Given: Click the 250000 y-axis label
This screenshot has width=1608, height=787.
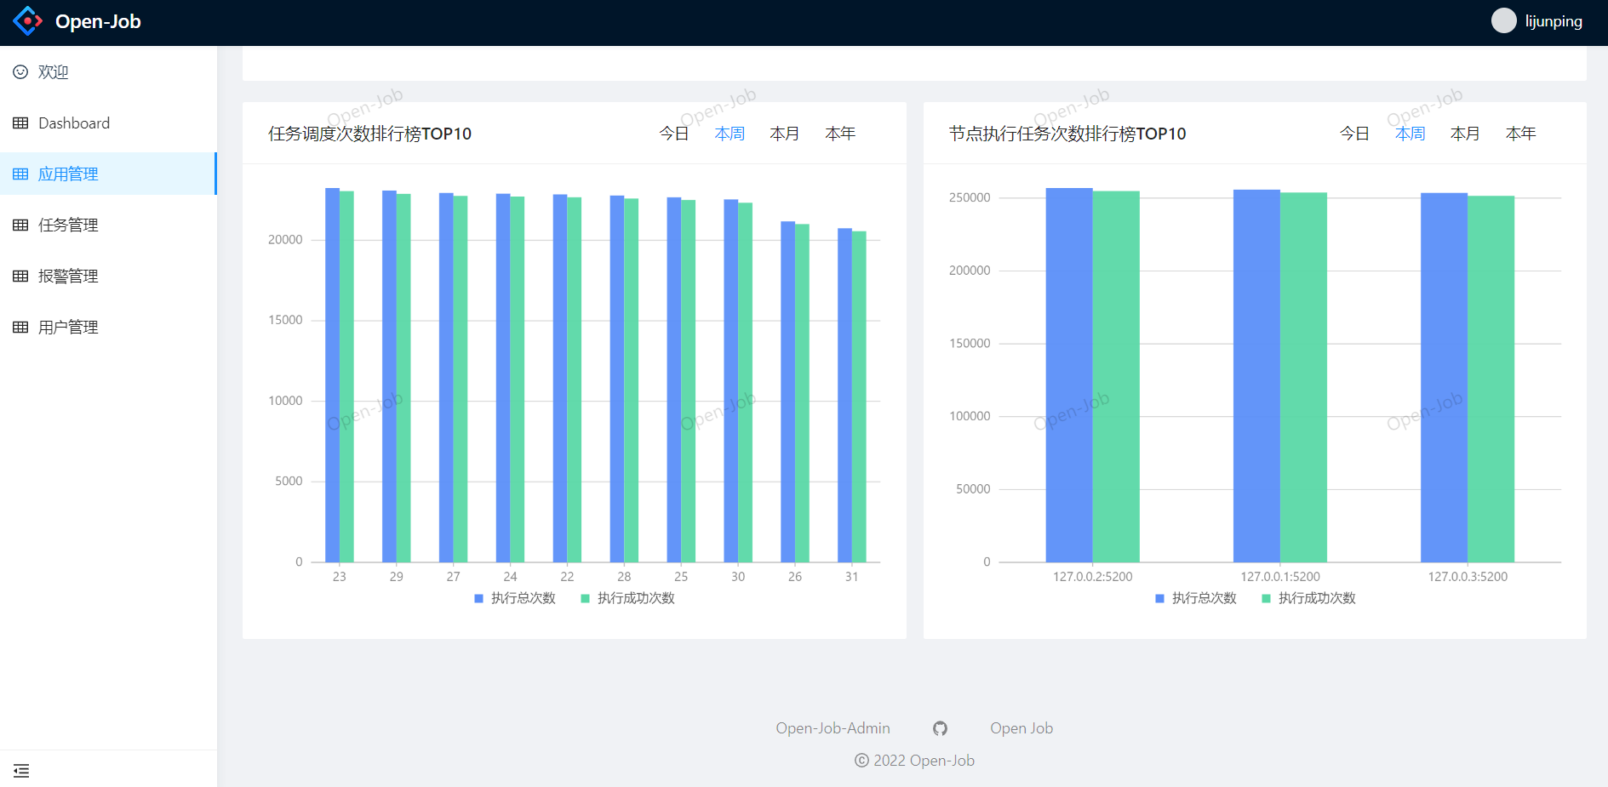Looking at the screenshot, I should click(x=970, y=197).
